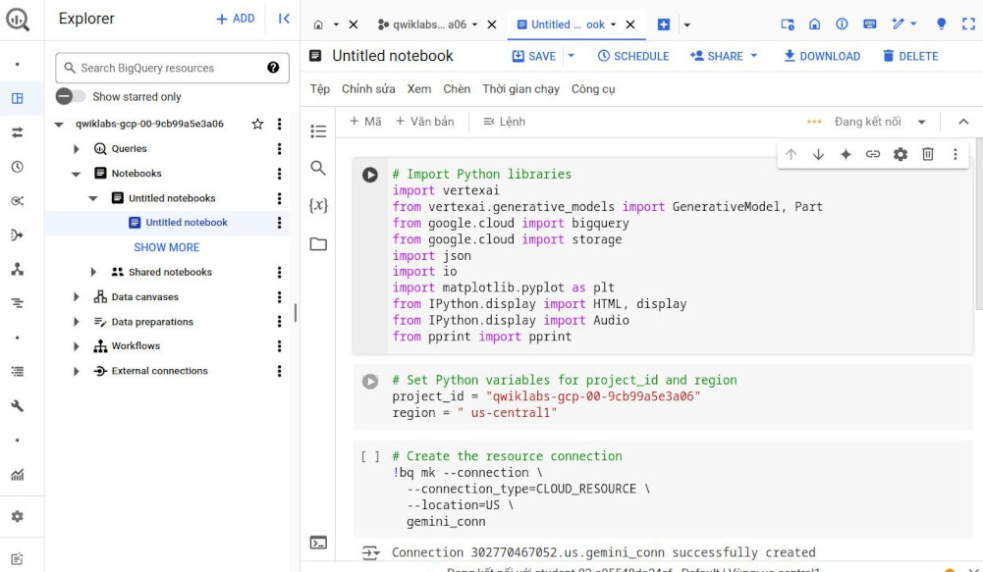Screen dimensions: 983x572
Task: Focus the Search BigQuery resources field
Action: point(173,68)
